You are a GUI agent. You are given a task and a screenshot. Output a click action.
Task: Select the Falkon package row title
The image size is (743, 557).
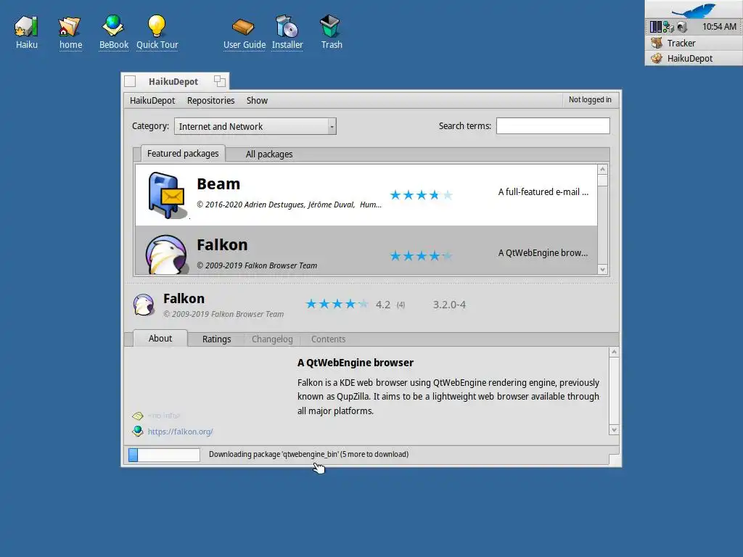click(x=222, y=245)
